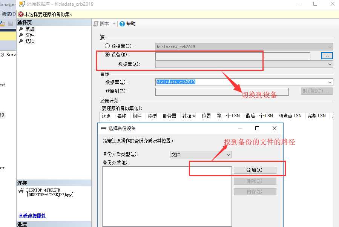This screenshot has height=227, width=339.
Task: Click the 检查点 LSN column header
Action: point(290,116)
